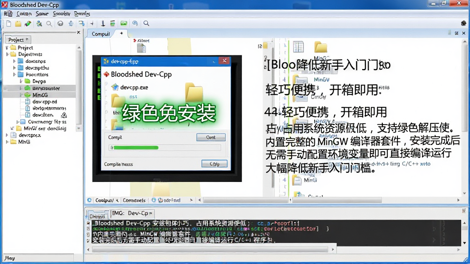
Task: Click the people icon beside devcfiken row
Action: [64, 115]
